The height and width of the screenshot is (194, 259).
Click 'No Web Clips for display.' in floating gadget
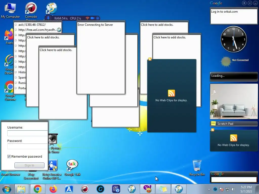171,100
